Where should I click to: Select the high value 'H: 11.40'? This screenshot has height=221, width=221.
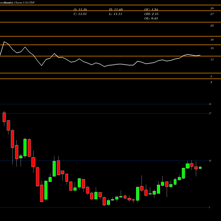[116, 9]
